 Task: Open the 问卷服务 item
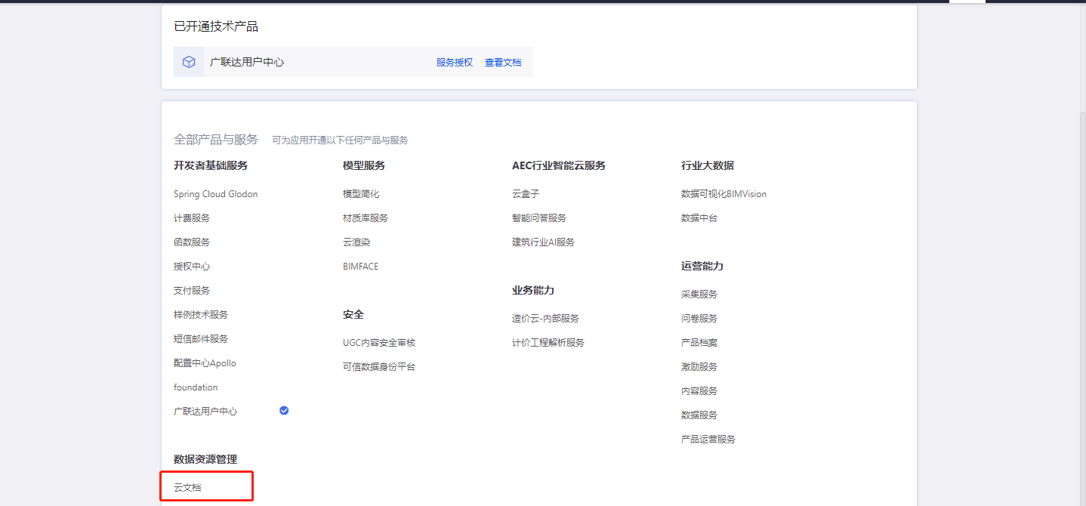click(x=699, y=319)
